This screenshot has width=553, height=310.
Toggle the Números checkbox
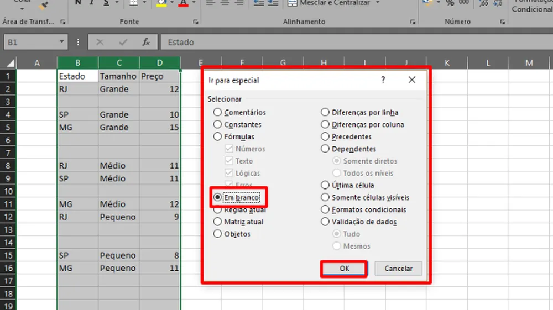[229, 149]
